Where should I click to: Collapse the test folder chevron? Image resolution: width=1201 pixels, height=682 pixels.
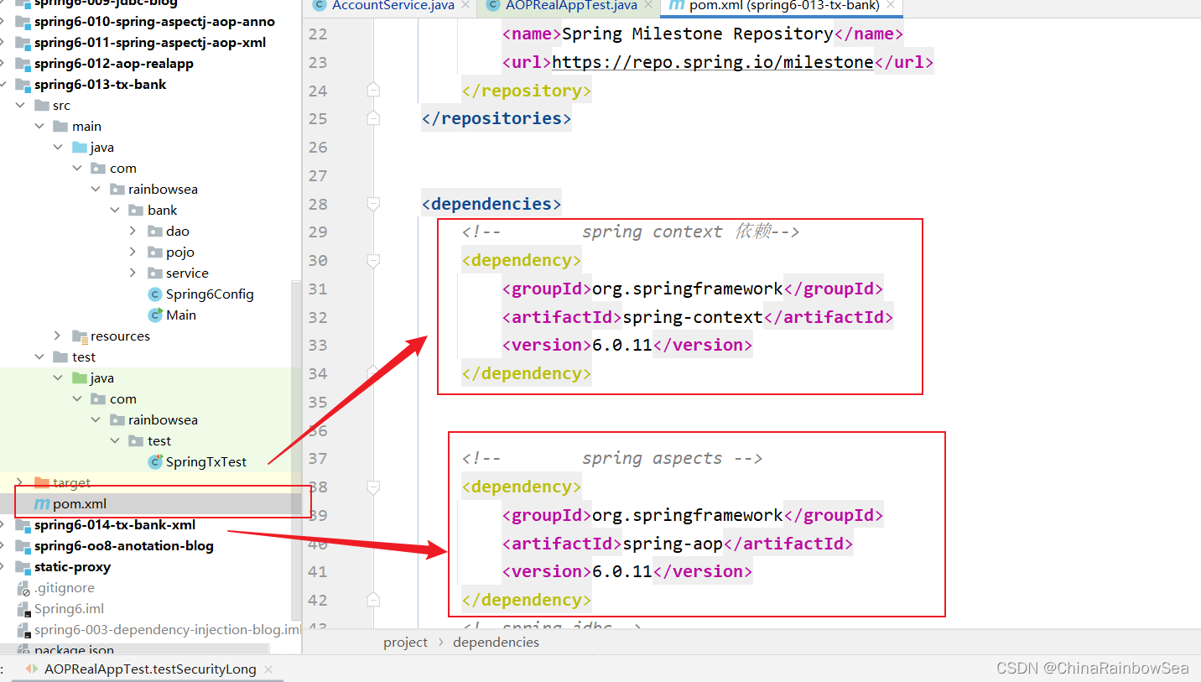pos(39,357)
